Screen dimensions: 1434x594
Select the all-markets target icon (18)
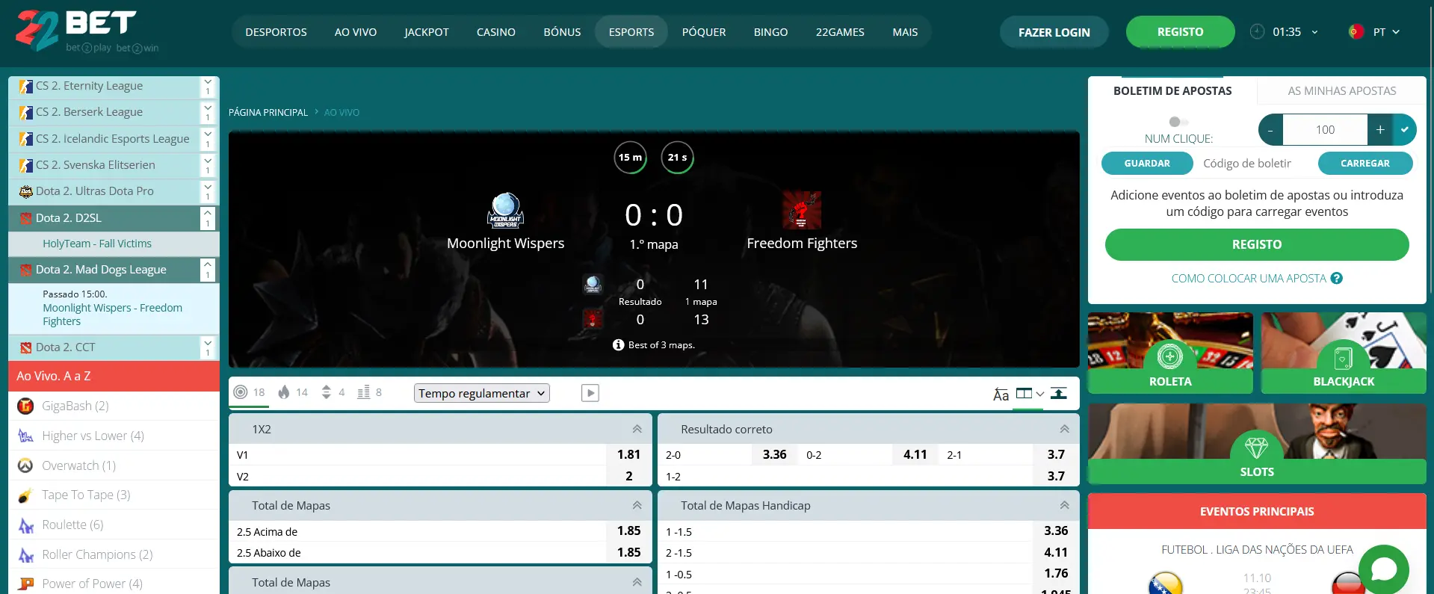click(241, 392)
